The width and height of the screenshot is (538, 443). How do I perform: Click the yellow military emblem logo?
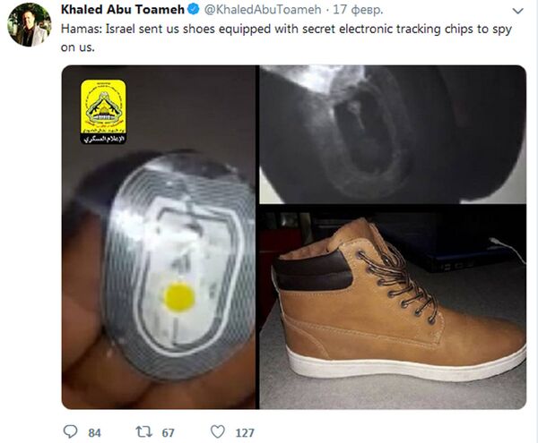click(103, 106)
